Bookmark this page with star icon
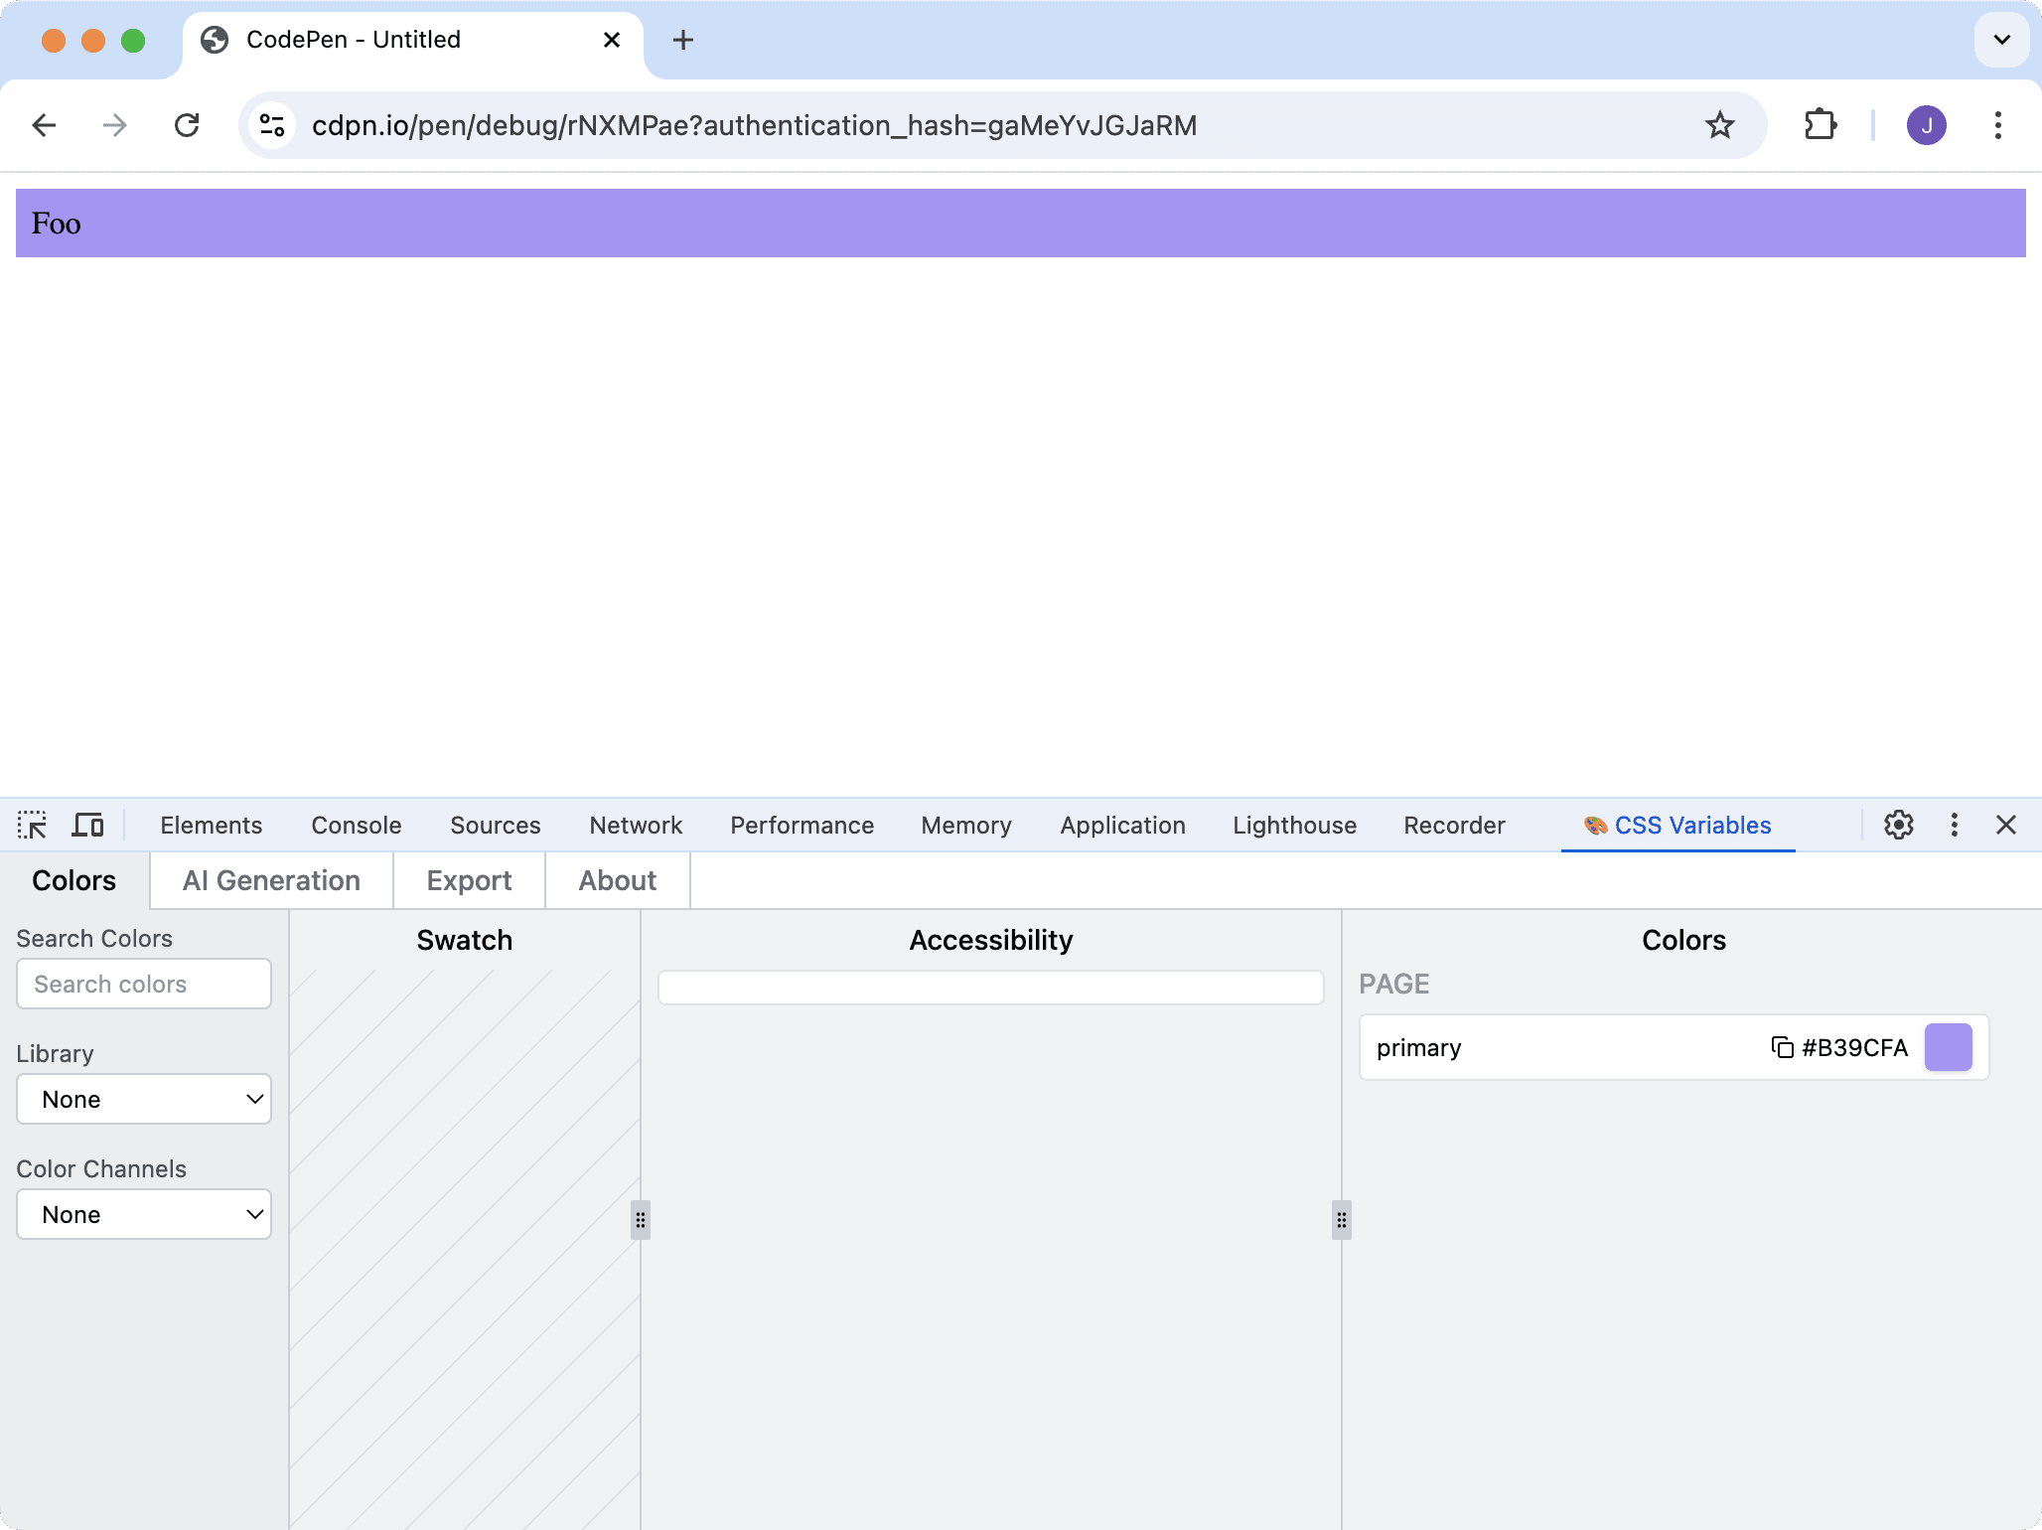This screenshot has width=2042, height=1530. pyautogui.click(x=1719, y=125)
